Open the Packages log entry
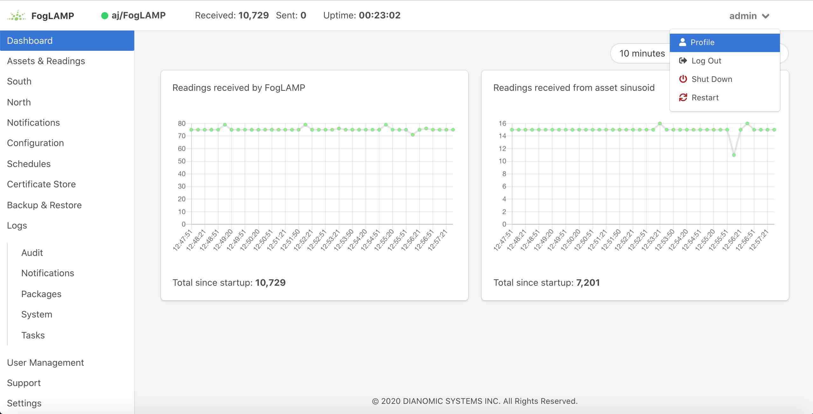813x414 pixels. pos(41,294)
